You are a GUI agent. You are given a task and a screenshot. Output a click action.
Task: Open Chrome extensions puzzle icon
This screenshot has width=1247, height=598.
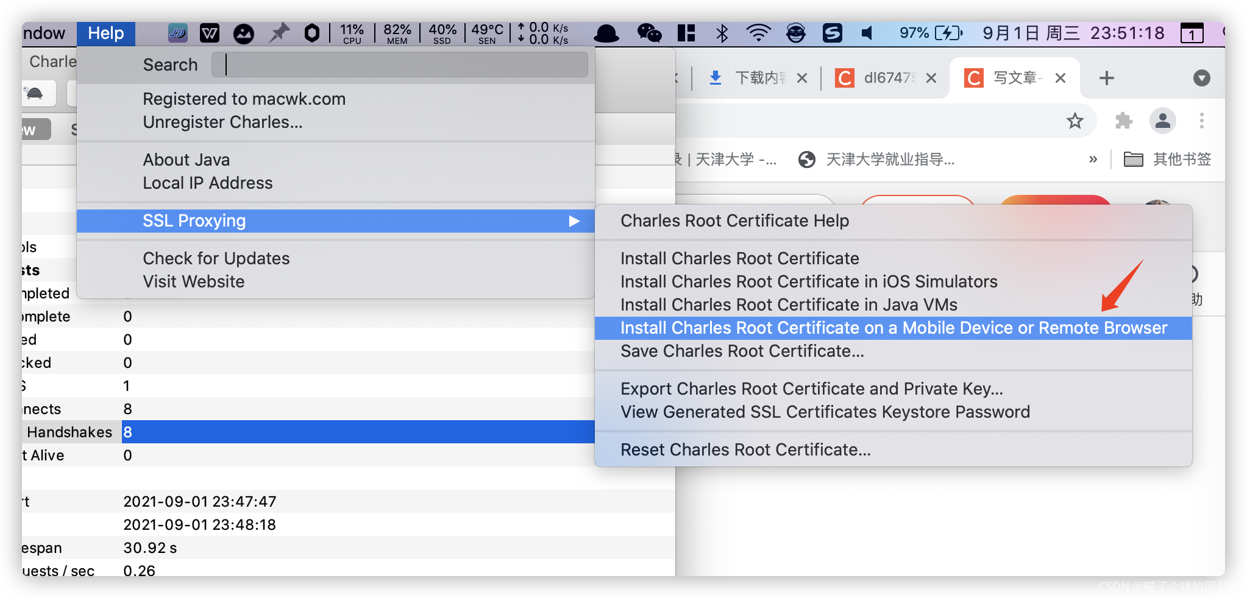click(x=1123, y=121)
